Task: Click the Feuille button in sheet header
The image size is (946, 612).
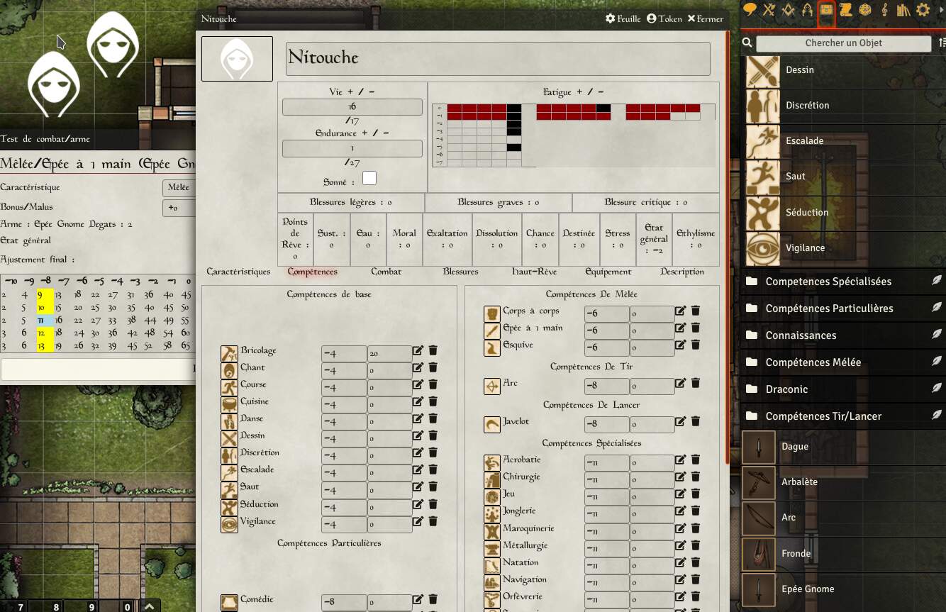Action: (623, 19)
